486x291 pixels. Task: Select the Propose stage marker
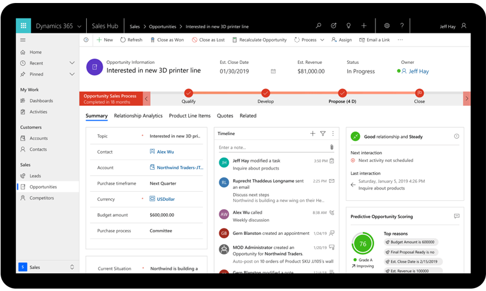pyautogui.click(x=342, y=93)
